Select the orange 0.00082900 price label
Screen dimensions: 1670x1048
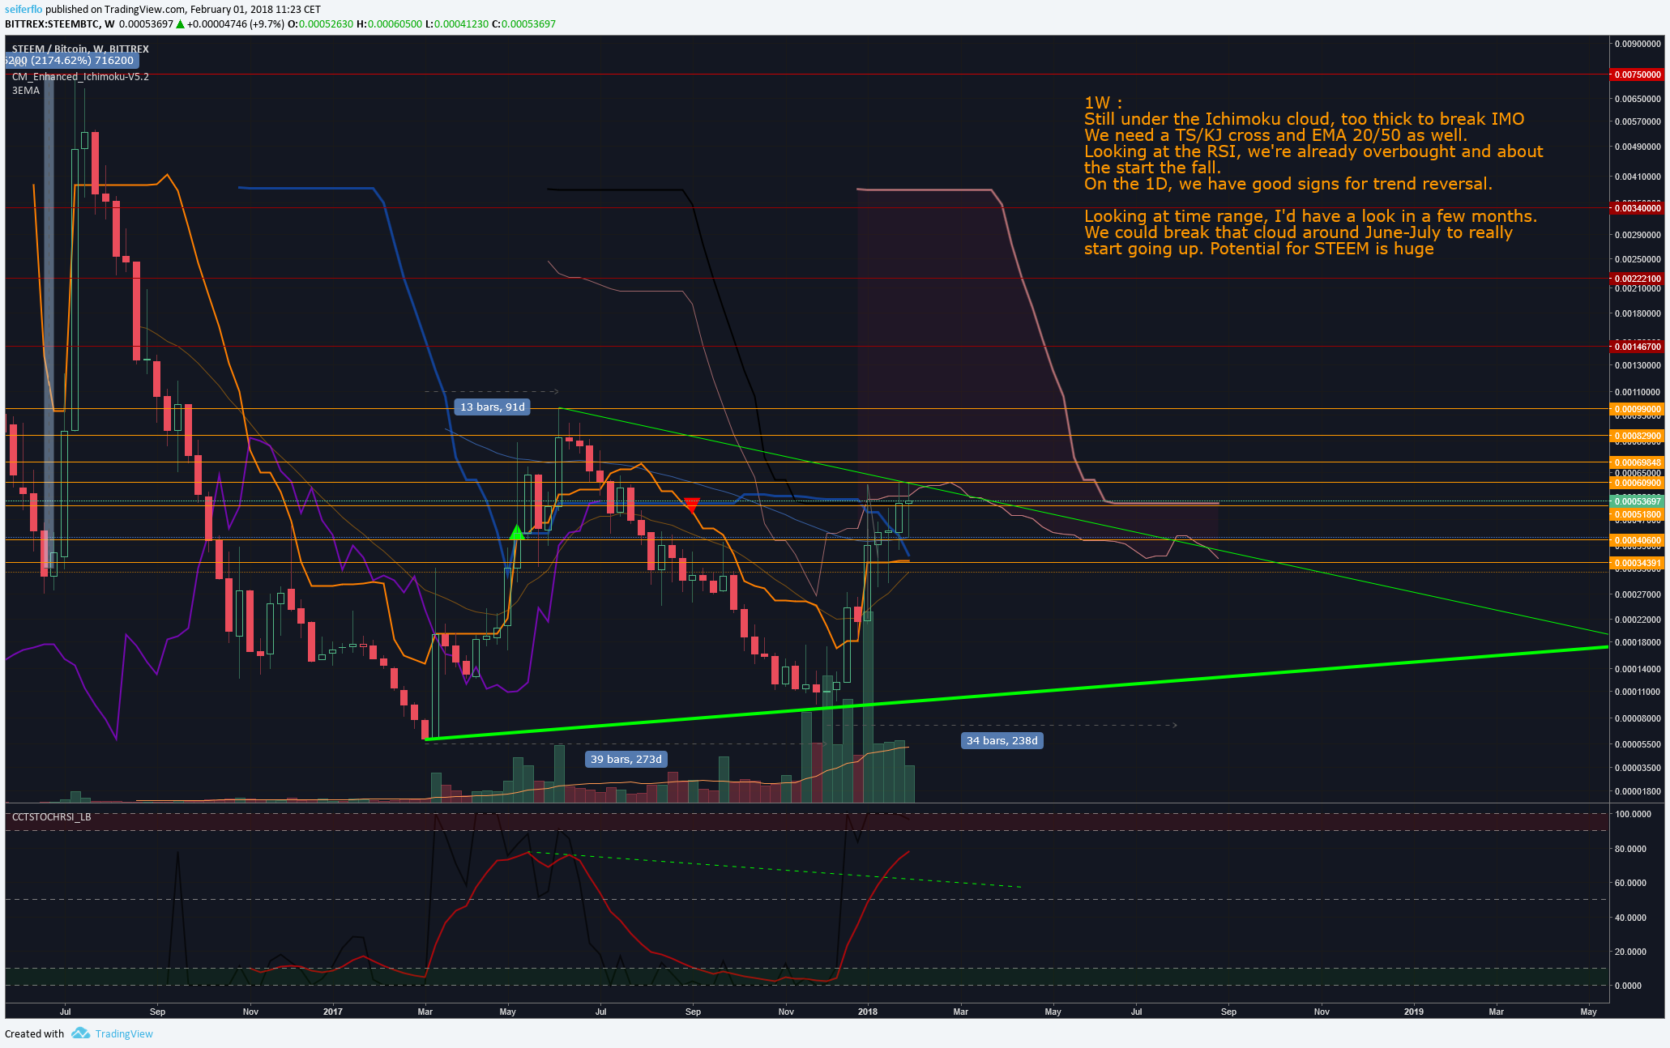click(1638, 436)
